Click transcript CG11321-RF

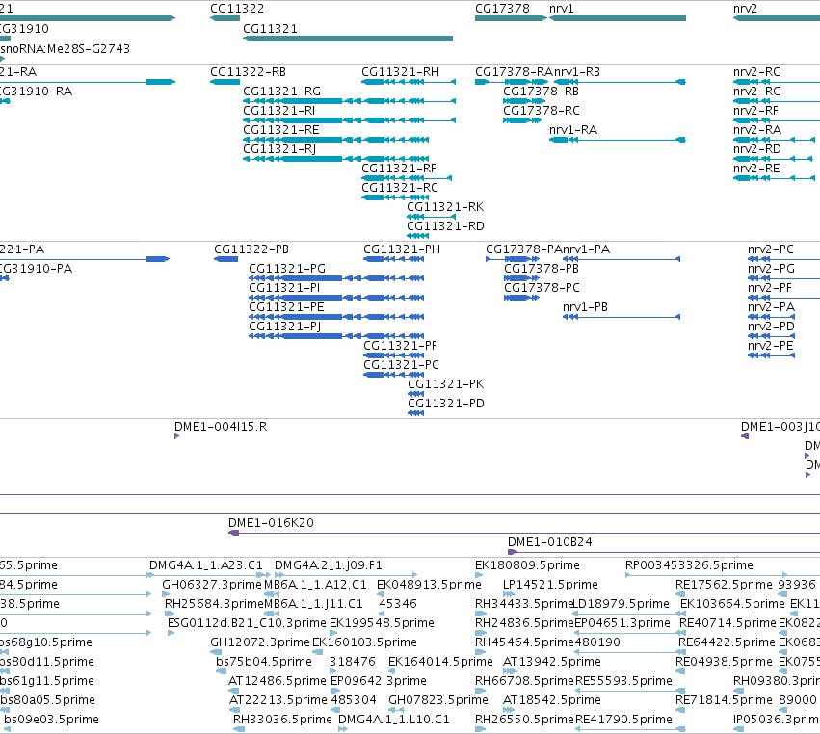coord(399,169)
